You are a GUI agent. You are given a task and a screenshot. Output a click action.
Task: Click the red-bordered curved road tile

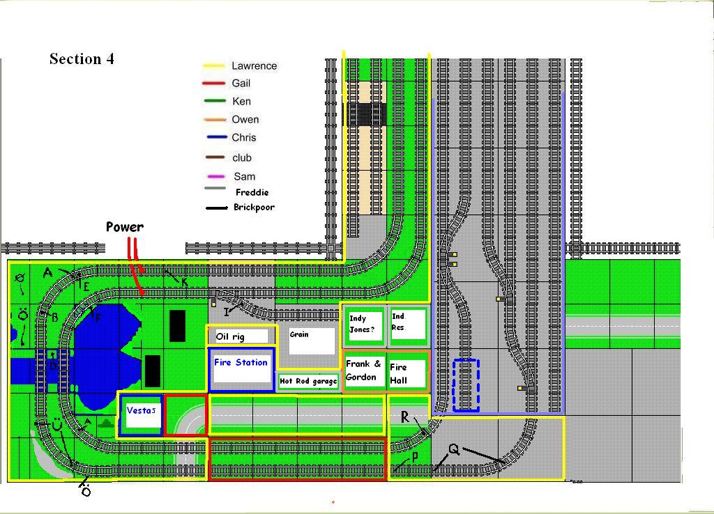pos(185,414)
